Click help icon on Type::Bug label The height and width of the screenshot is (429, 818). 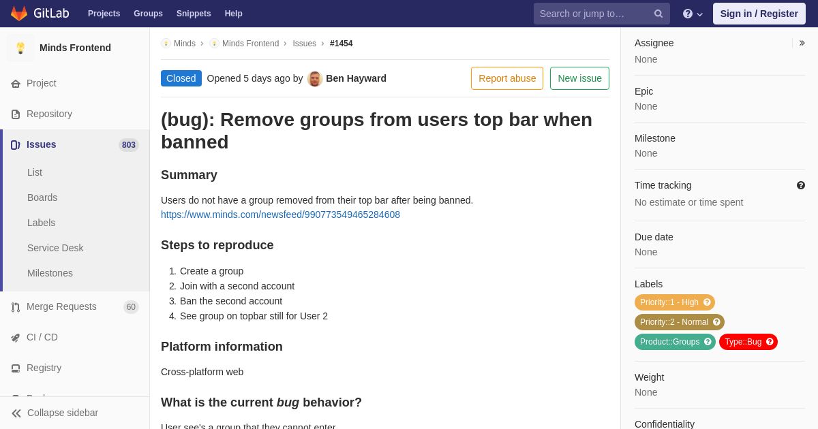770,342
